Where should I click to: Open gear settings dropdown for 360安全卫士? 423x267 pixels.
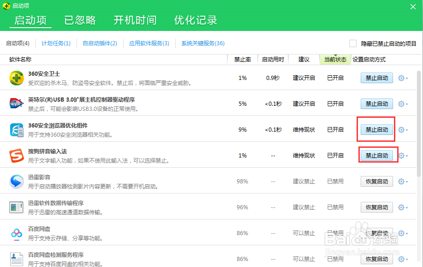point(403,78)
